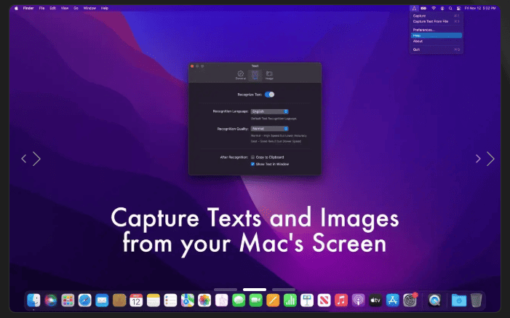Screen dimensions: 510x318
Task: Open the General preferences tab
Action: (240, 75)
